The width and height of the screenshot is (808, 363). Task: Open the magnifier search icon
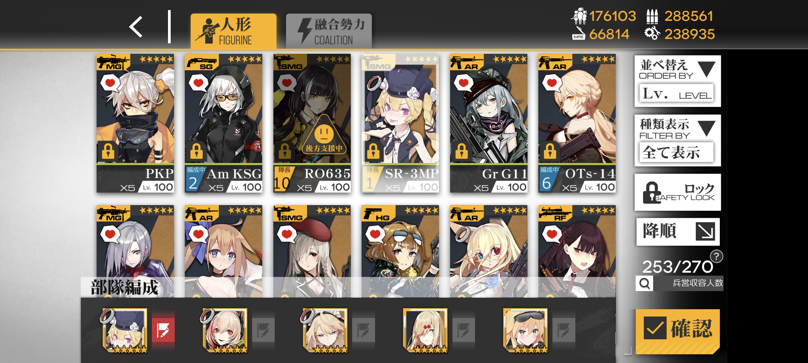(644, 283)
